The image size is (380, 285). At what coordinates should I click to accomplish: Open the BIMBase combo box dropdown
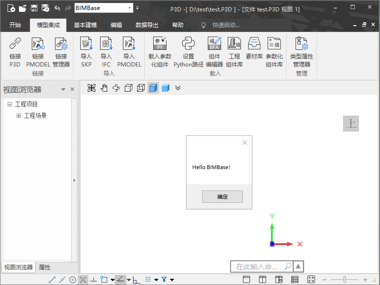click(x=130, y=8)
